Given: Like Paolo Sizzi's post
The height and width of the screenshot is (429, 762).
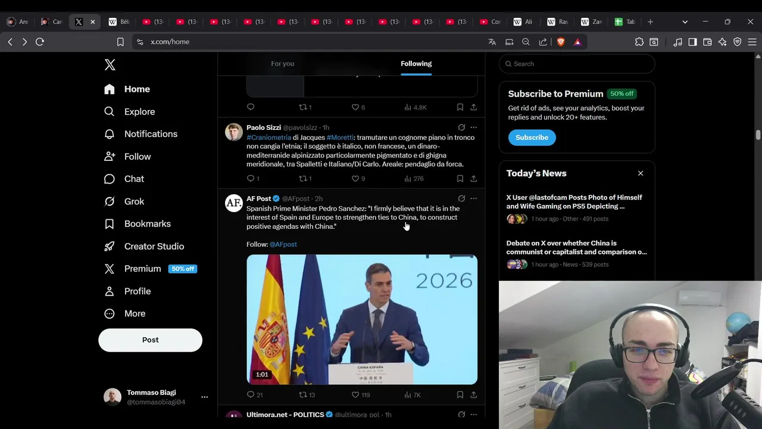Looking at the screenshot, I should tap(355, 179).
